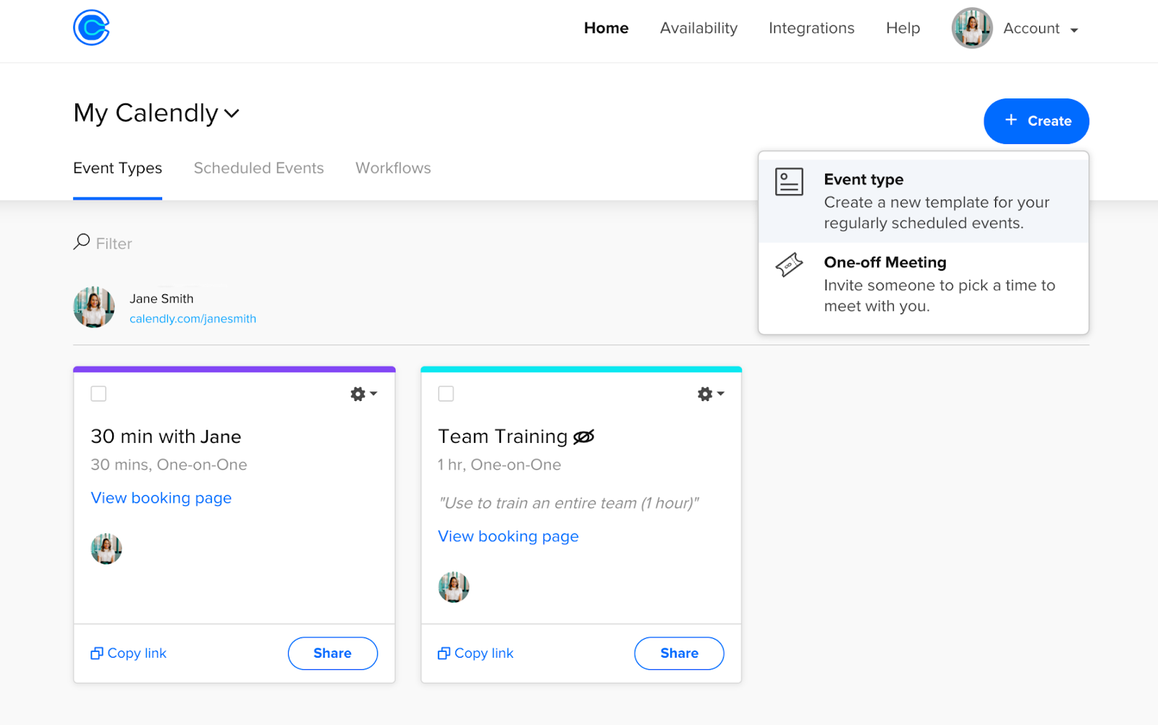The width and height of the screenshot is (1158, 725).
Task: Click host avatar on 30 min with Jane card
Action: [106, 549]
